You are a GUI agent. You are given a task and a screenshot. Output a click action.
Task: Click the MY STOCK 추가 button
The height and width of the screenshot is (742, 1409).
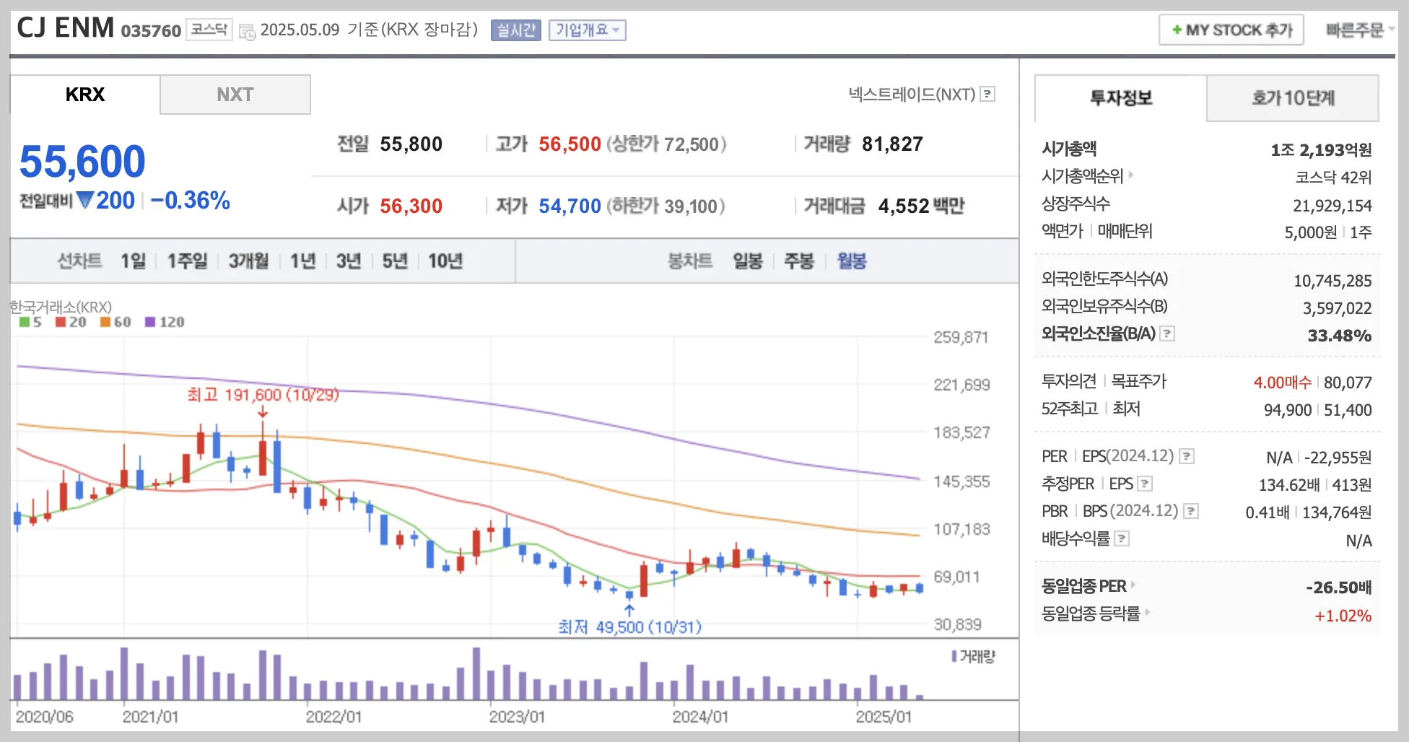[1231, 30]
